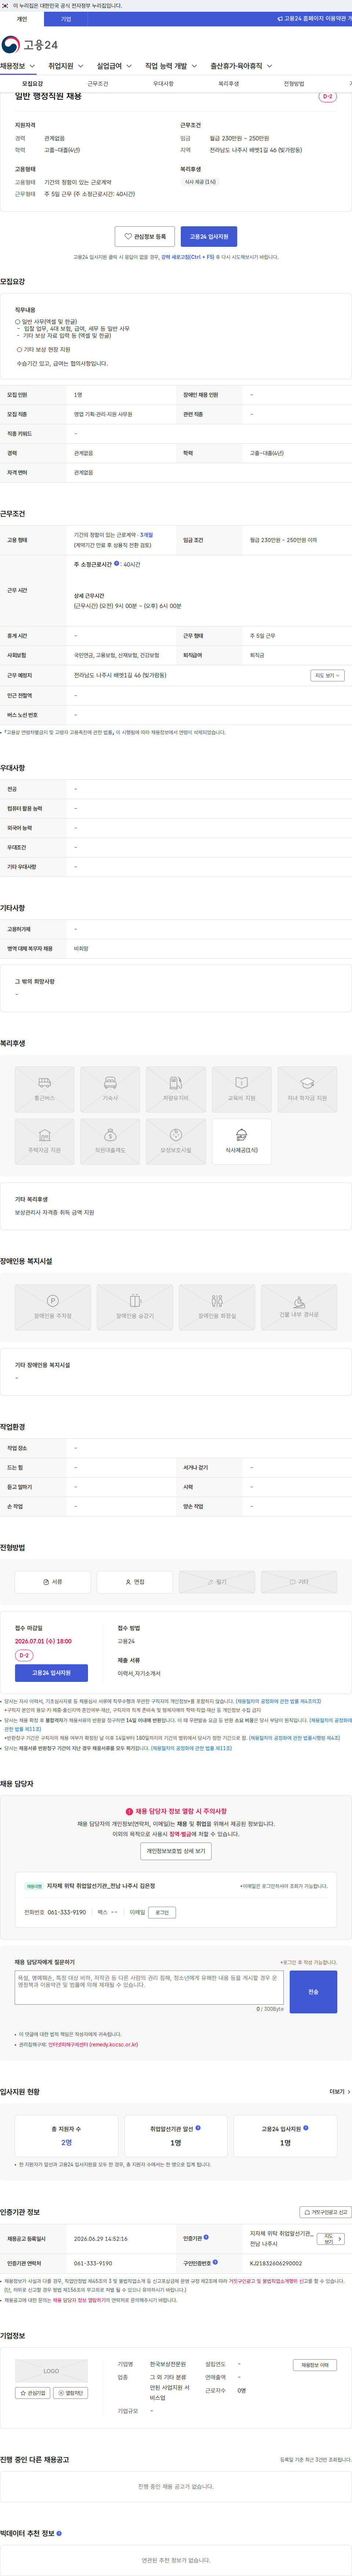The height and width of the screenshot is (2576, 352).
Task: Click the 구인인증번호 info icon
Action: click(215, 2262)
